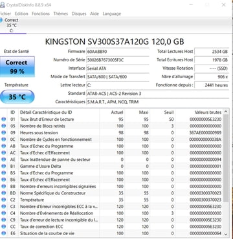Click status orb for row BB erreurs incorrigibles
This screenshot has width=233, height=239.
point(3,187)
